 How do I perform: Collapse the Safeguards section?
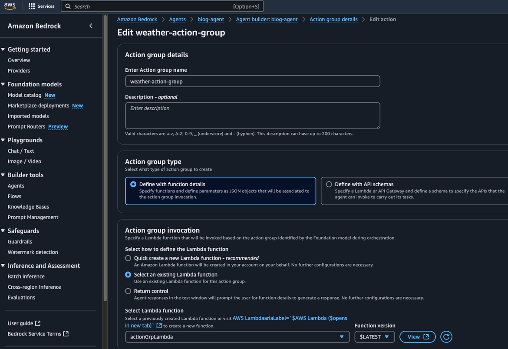(x=3, y=231)
